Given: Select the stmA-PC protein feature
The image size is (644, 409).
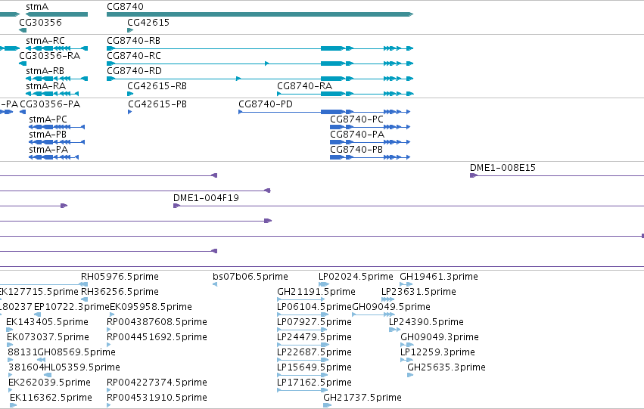Looking at the screenshot, I should pos(57,127).
